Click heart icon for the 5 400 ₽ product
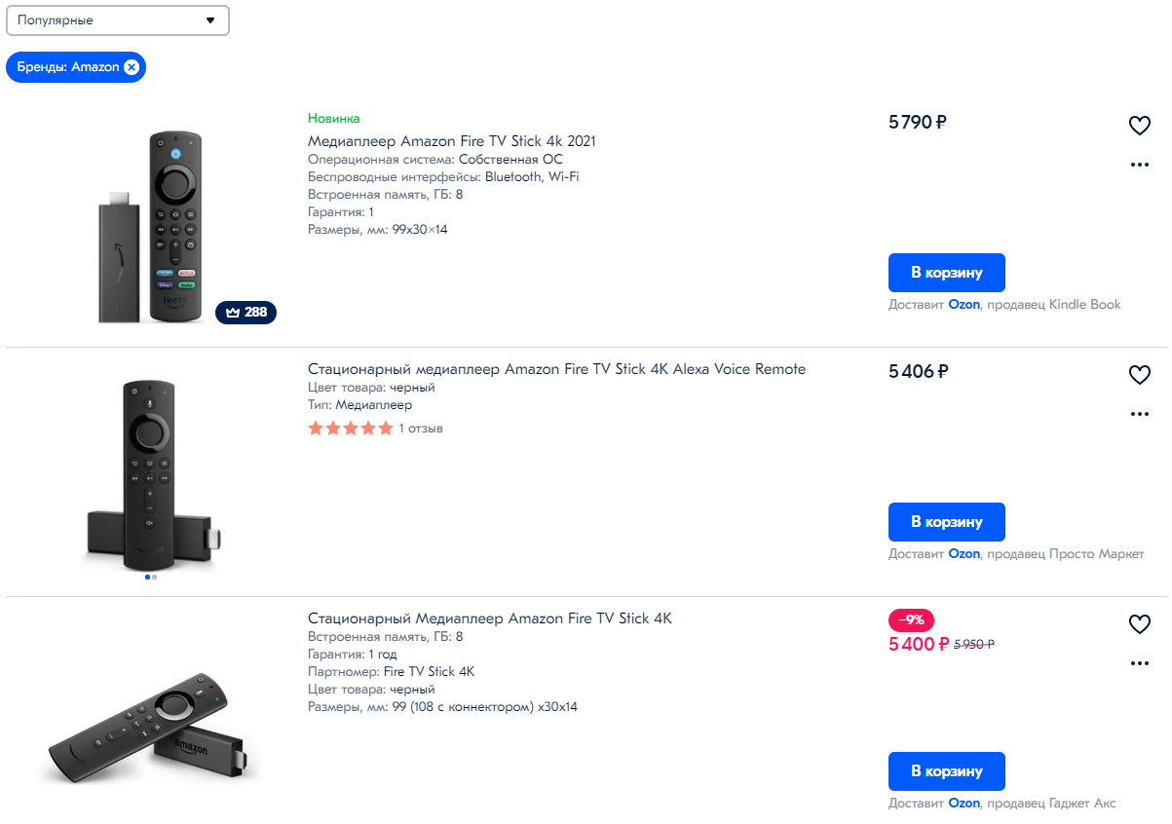The height and width of the screenshot is (824, 1172). point(1139,624)
